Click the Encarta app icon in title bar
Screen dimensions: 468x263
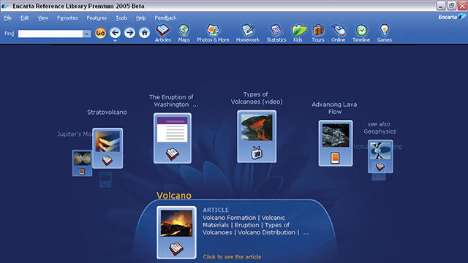click(x=5, y=6)
